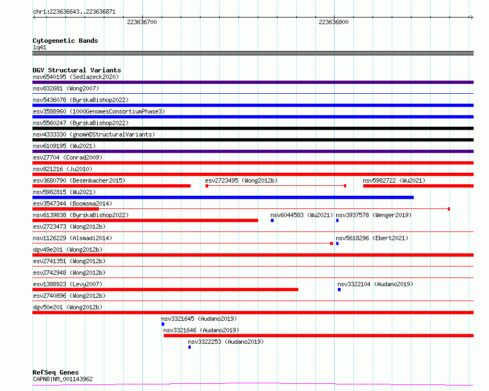The width and height of the screenshot is (489, 391).
Task: Select esv2740896 (Wong2012b) label
Action: tap(69, 296)
